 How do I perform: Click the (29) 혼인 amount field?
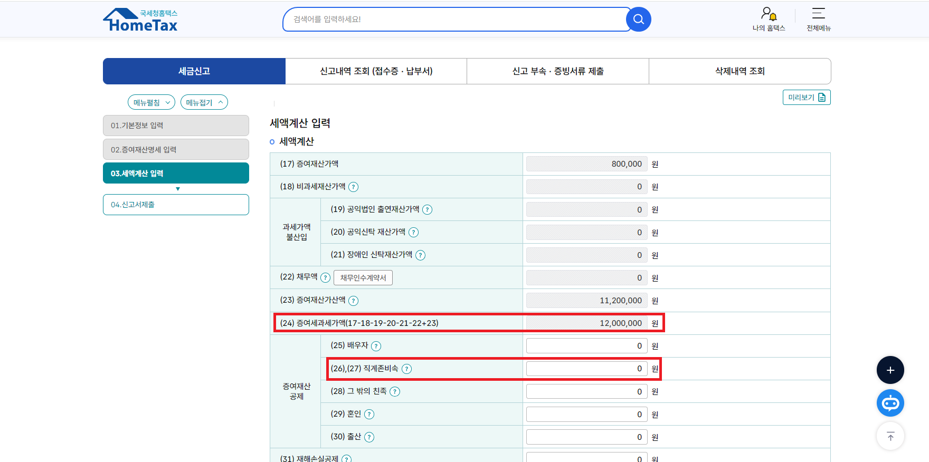[x=587, y=415]
